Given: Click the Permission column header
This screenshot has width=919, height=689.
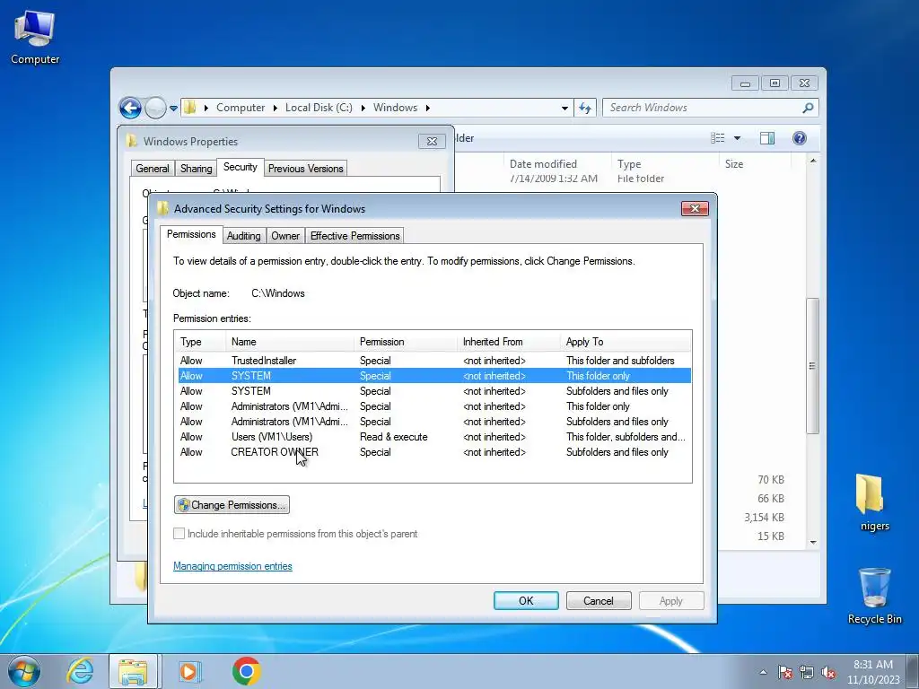Looking at the screenshot, I should click(405, 342).
